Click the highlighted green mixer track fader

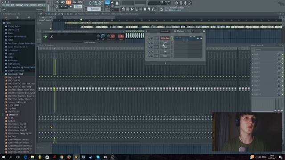tap(54, 89)
